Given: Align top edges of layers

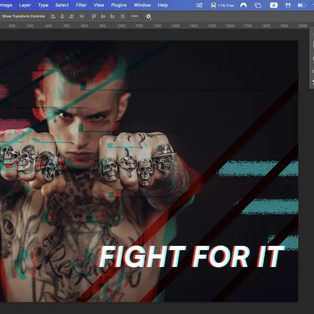Looking at the screenshot, I should point(94,16).
